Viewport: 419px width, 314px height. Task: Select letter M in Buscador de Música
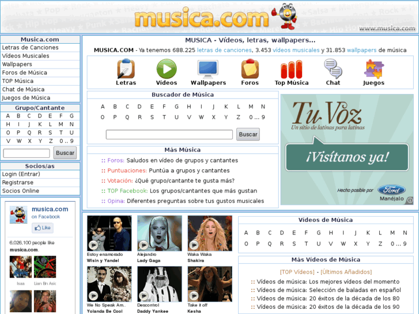[251, 107]
